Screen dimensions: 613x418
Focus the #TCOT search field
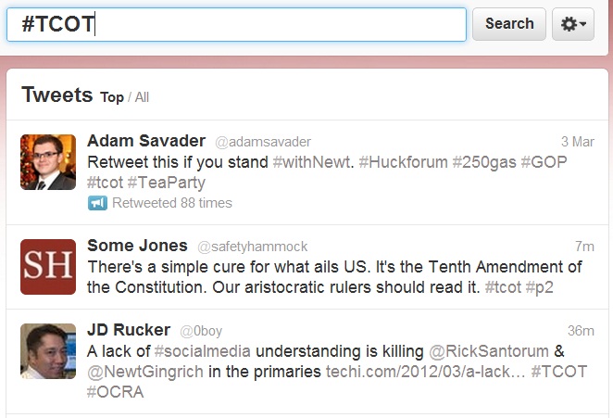coord(236,24)
